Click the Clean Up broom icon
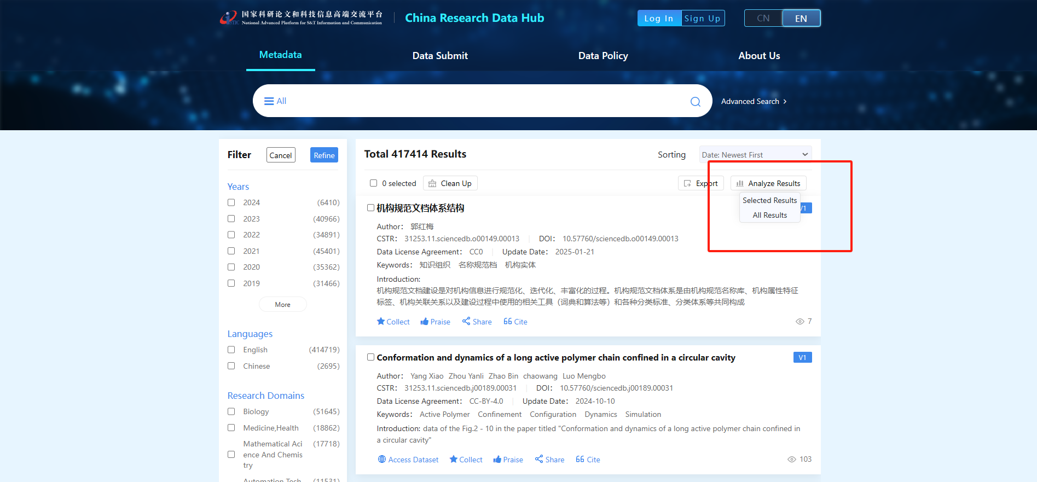Screen dimensions: 1037x482 432,184
